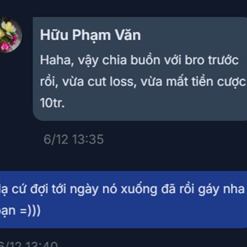Click the partially visible 13:40 timestamp
247x247 pixels.
coord(29,244)
